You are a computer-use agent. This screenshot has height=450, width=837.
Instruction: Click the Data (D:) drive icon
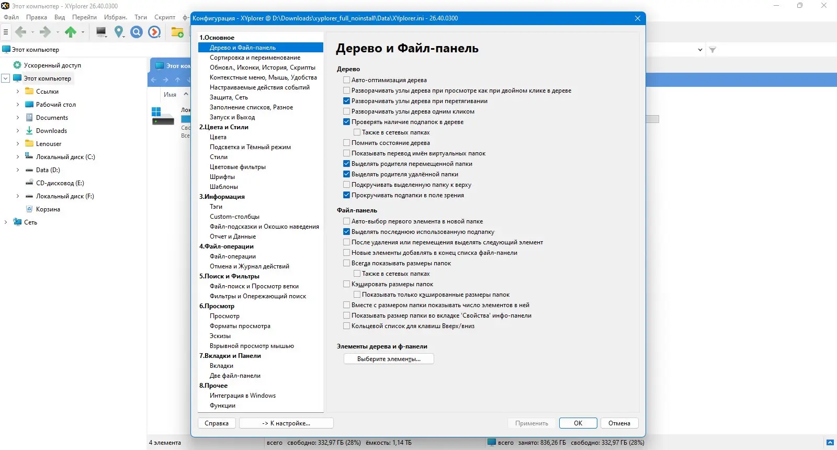pos(29,170)
